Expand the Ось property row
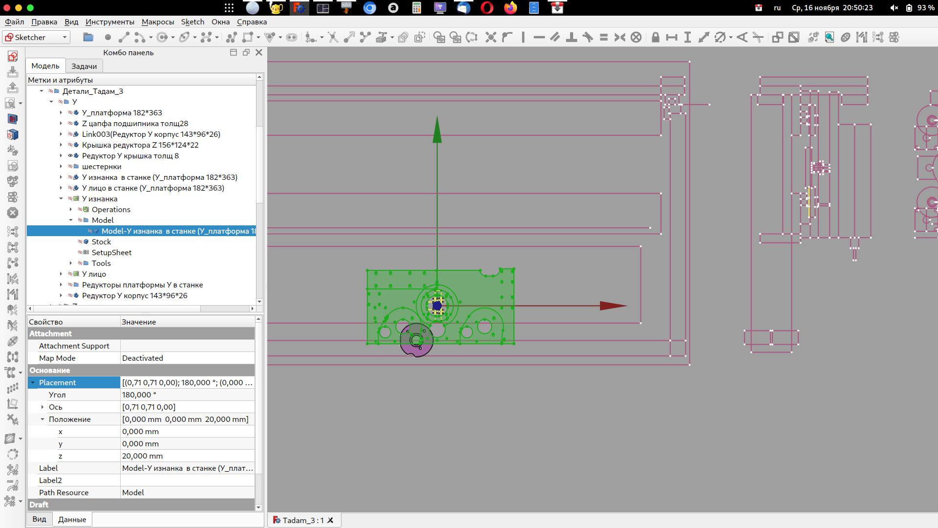Screen dimensions: 938x528 [x=43, y=407]
